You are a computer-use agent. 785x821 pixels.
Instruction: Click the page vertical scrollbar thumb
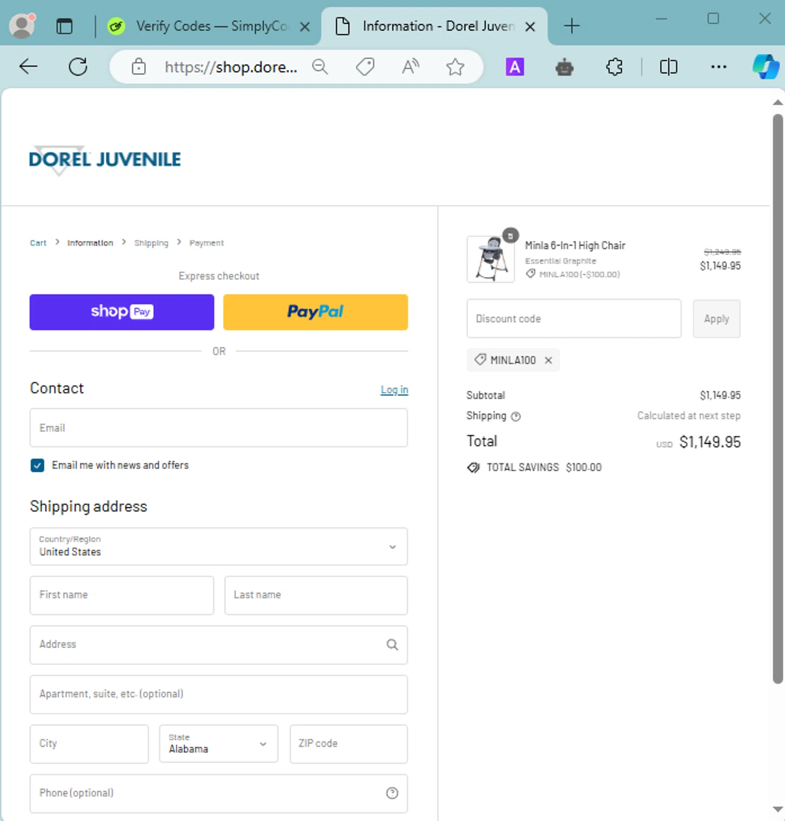tap(778, 398)
